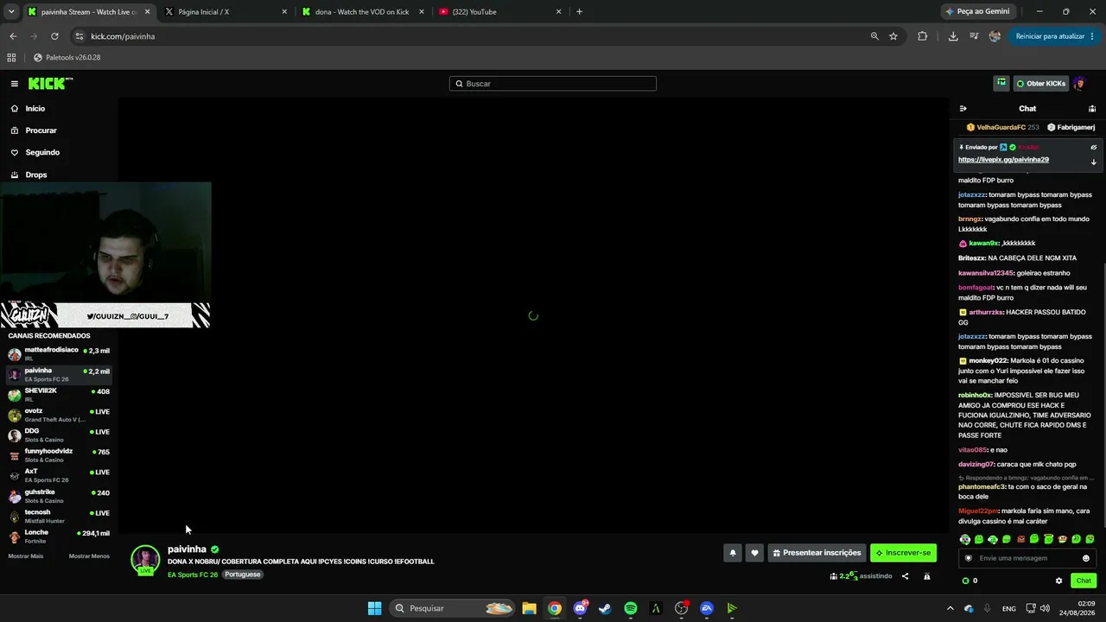This screenshot has width=1106, height=622.
Task: Open Steam from the taskbar
Action: click(605, 608)
